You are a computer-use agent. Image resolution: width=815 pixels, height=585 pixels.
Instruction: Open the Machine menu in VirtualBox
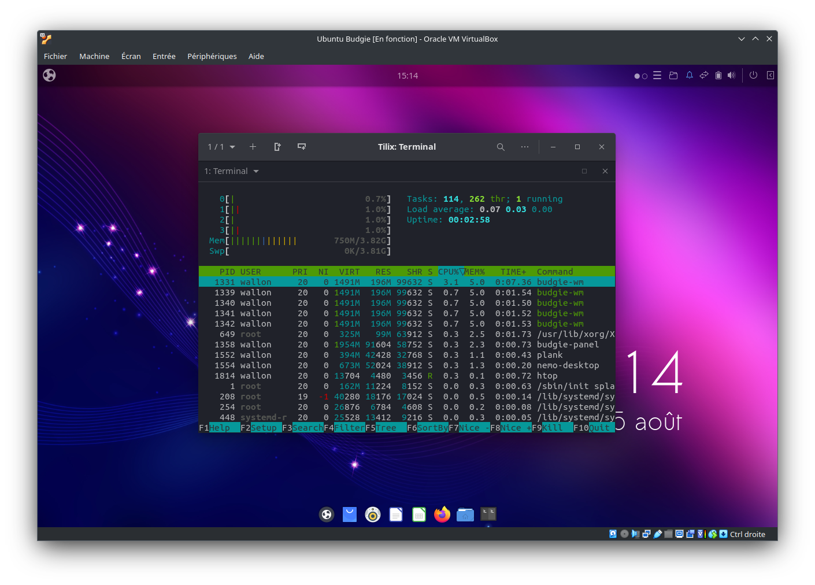pyautogui.click(x=94, y=56)
